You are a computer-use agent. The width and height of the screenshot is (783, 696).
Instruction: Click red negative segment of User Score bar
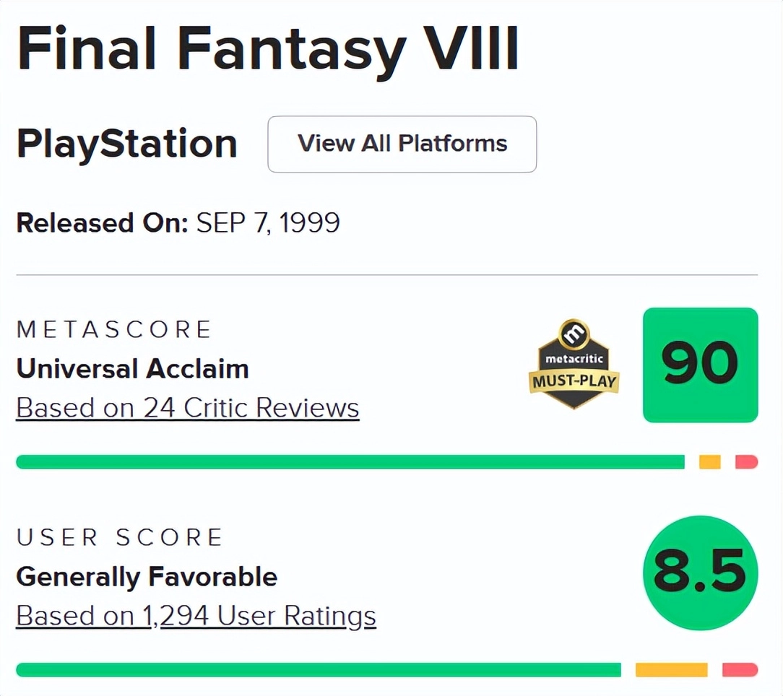tap(740, 670)
